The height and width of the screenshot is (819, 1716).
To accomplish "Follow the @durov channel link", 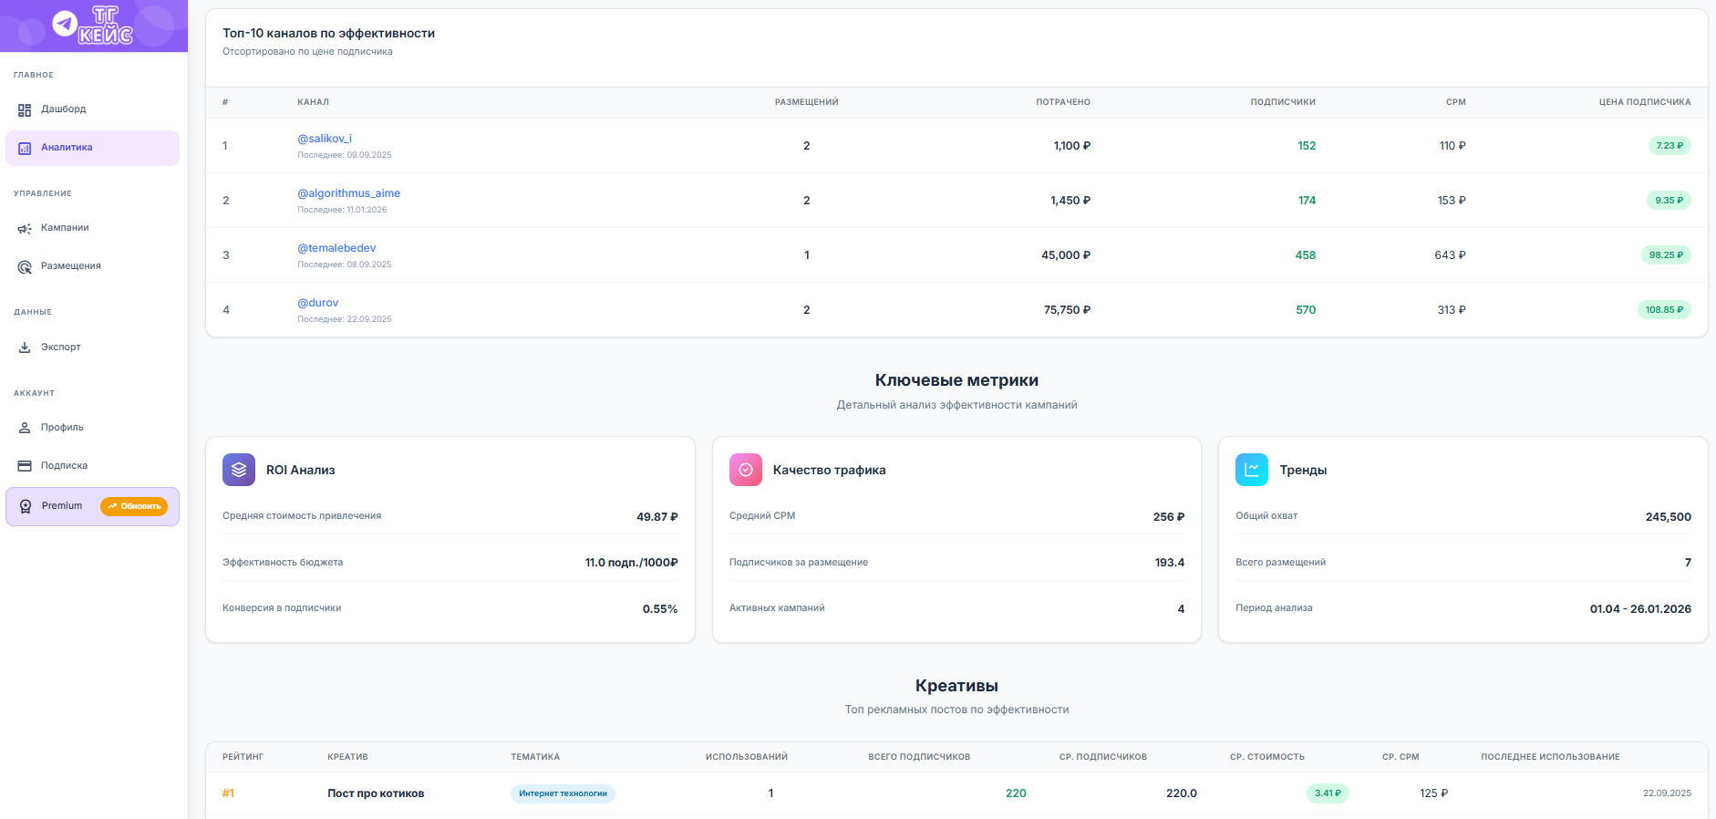I will coord(317,303).
